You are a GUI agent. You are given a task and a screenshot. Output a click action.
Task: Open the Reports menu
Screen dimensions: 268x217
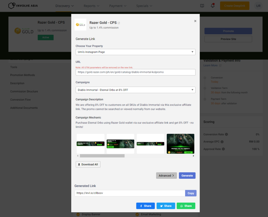91,5
